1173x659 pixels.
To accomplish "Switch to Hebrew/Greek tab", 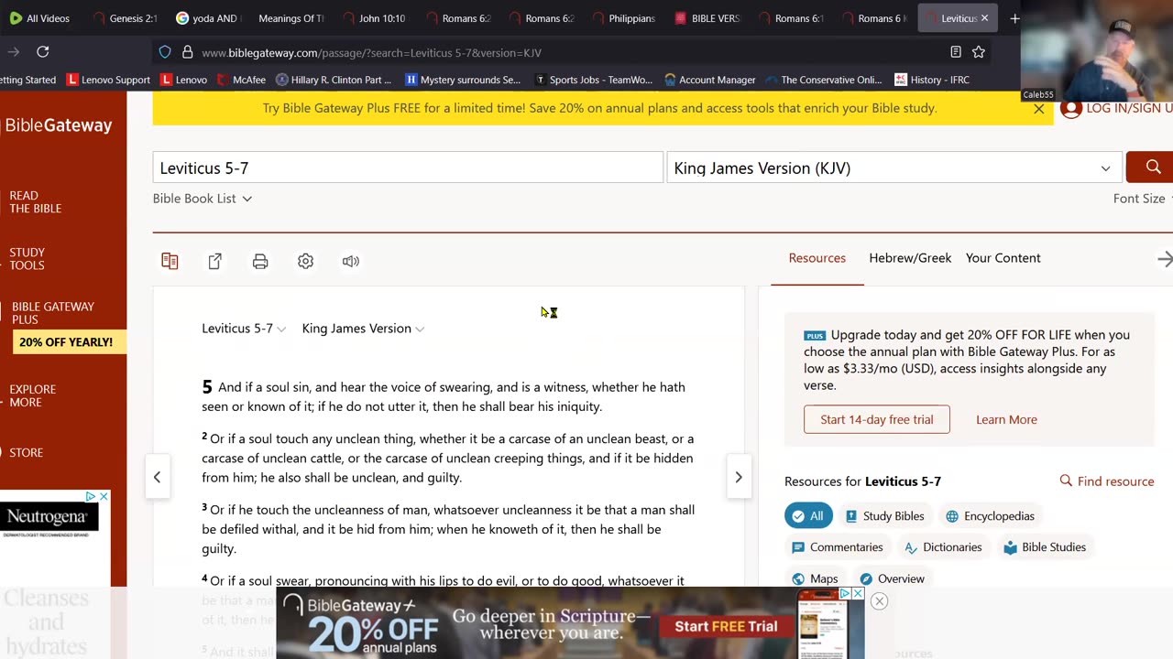I will coord(910,258).
